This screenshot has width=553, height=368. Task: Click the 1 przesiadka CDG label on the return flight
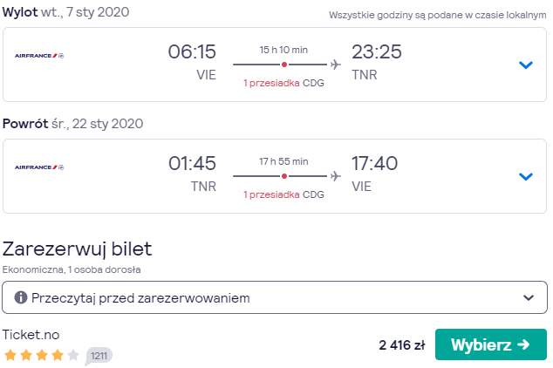(x=283, y=194)
